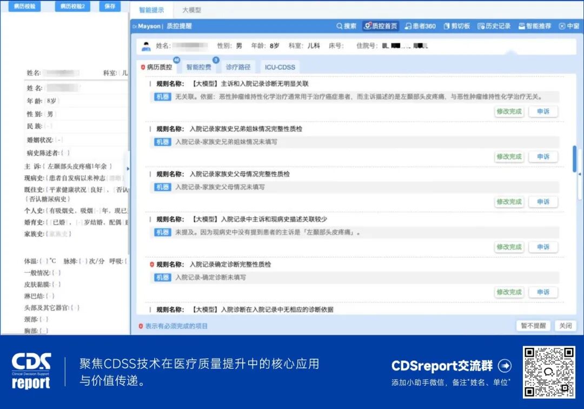Expand the left record panel via blue chevron
Image resolution: width=584 pixels, height=409 pixels.
[x=128, y=168]
